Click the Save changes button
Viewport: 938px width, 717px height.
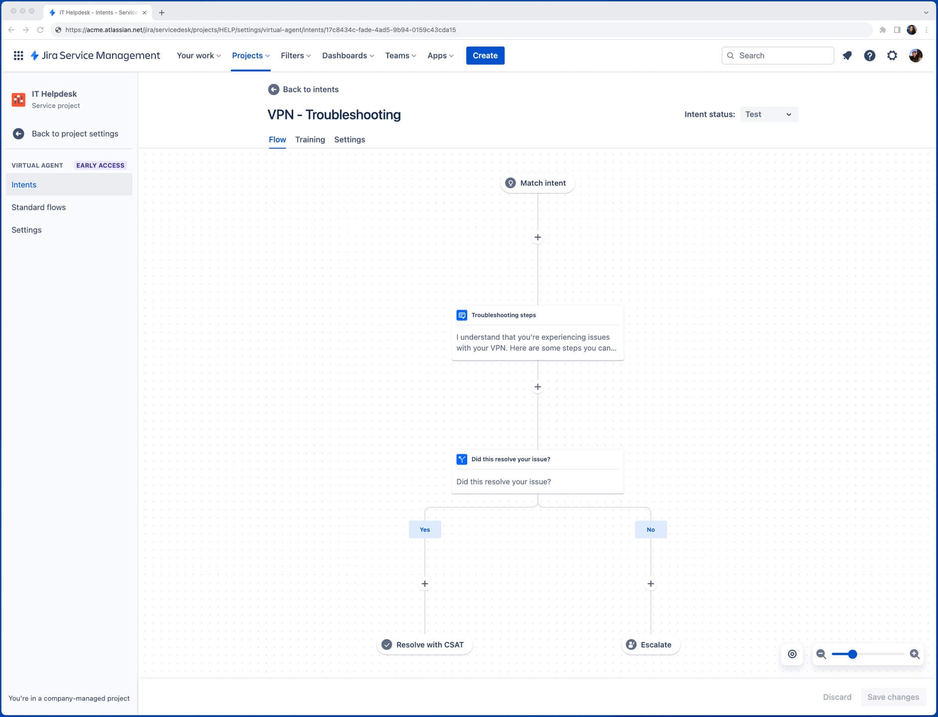click(893, 697)
